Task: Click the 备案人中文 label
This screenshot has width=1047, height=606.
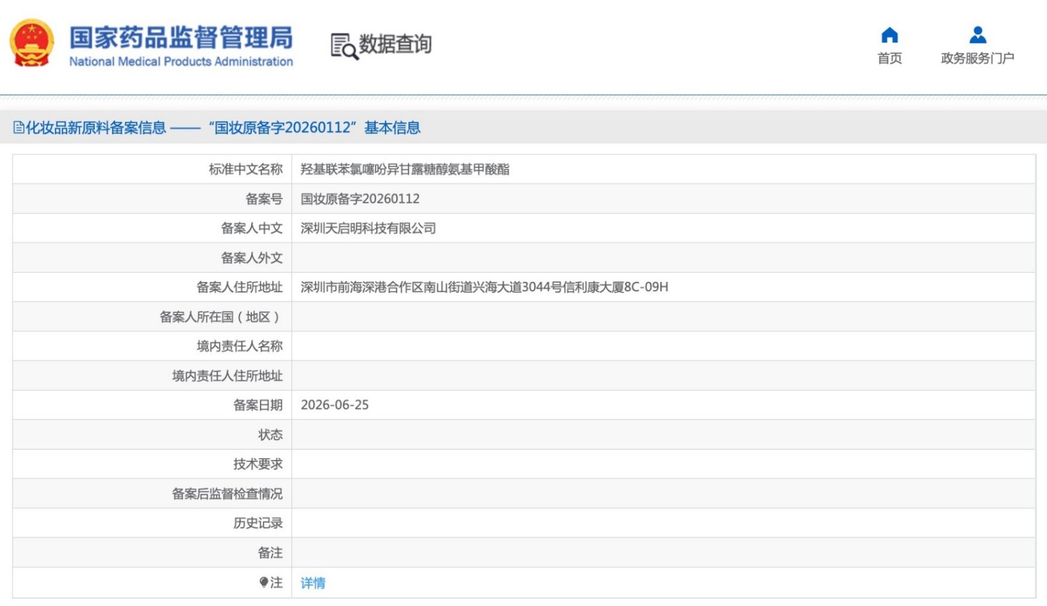Action: tap(252, 228)
